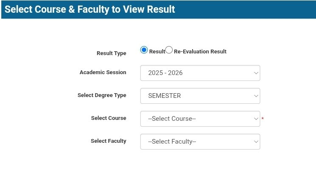Click the 'Result Type' field label

tap(111, 53)
